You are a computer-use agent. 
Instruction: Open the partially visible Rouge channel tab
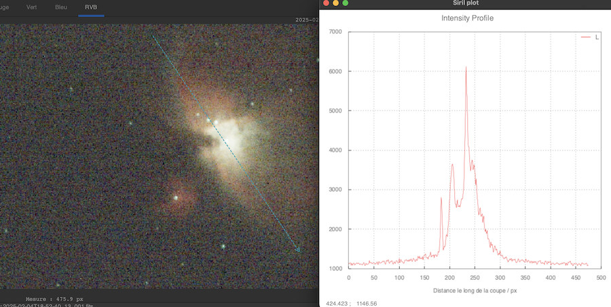tap(4, 7)
